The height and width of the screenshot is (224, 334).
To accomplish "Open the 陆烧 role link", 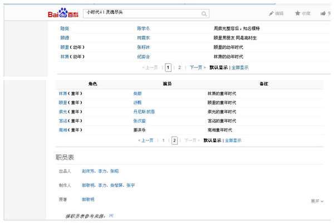I will tap(65, 28).
